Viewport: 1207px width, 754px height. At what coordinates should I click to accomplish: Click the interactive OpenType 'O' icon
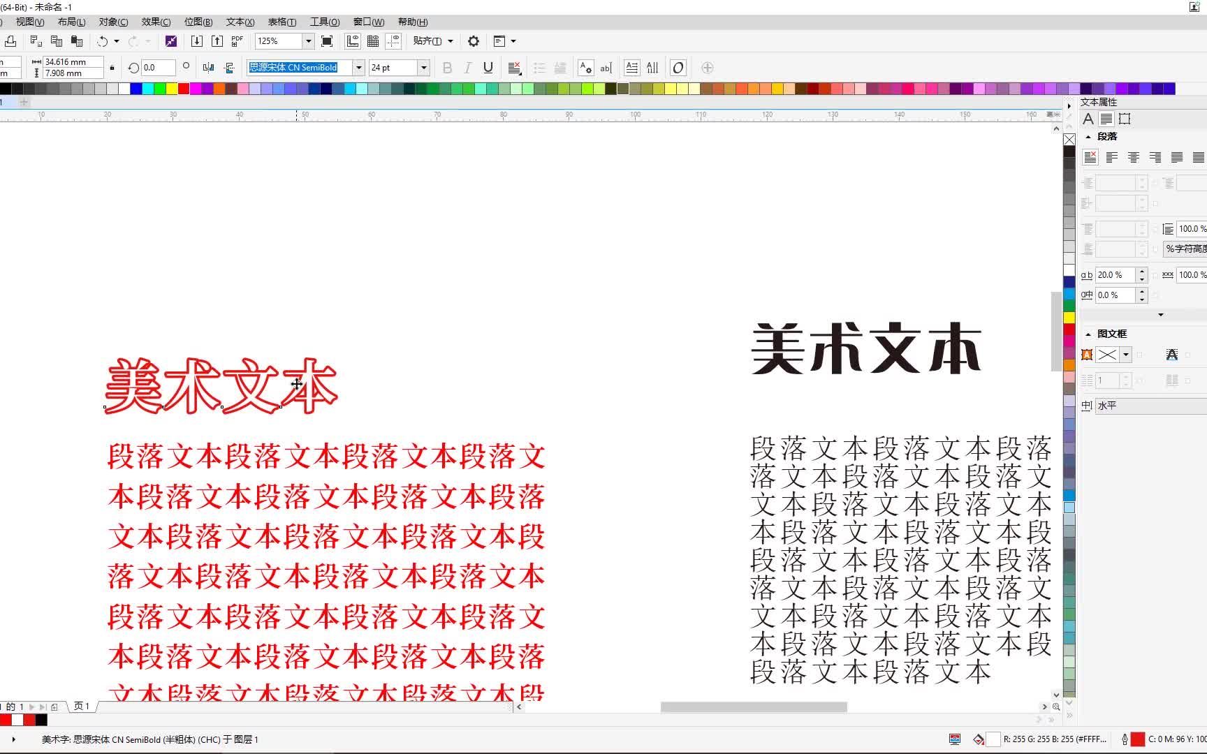(678, 68)
